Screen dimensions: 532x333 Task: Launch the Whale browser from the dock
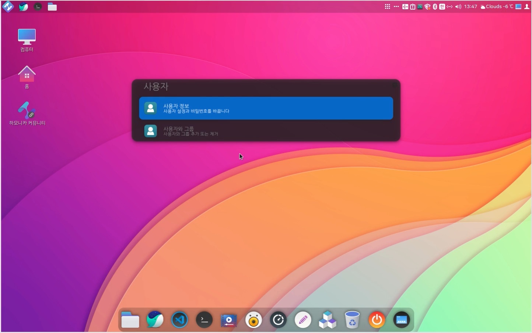155,320
